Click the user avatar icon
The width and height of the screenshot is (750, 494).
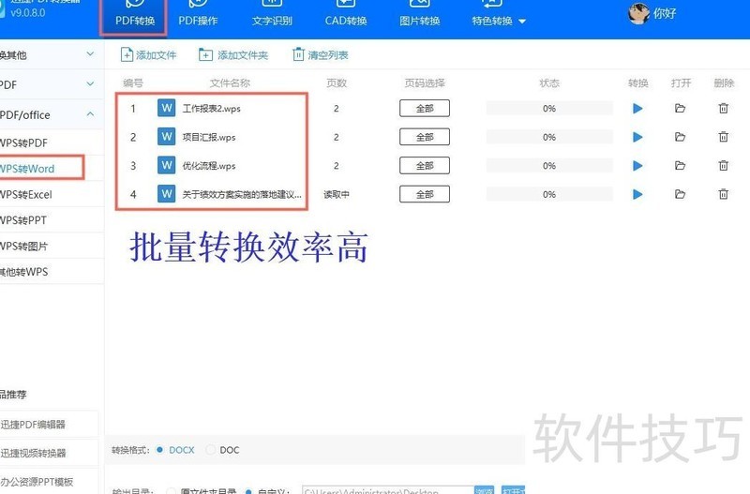638,13
